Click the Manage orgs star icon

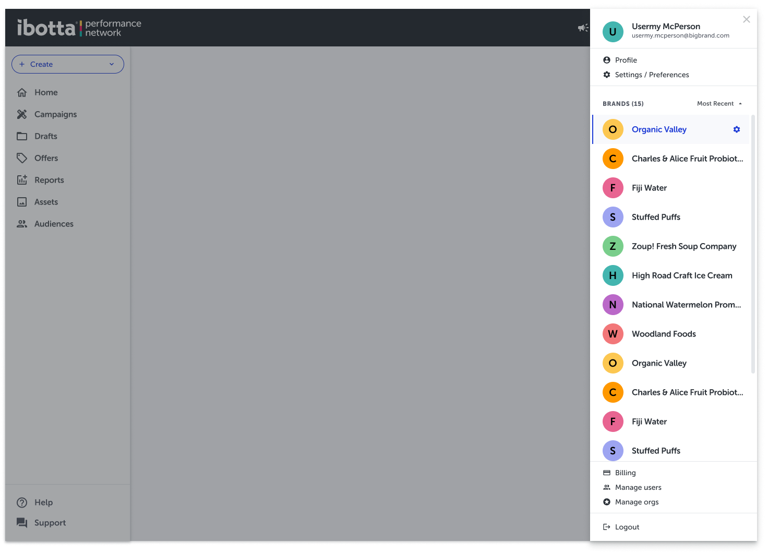pos(607,502)
